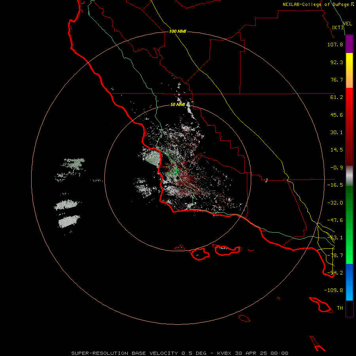The image size is (356, 356).
Task: Click the -32.0 velocity scale label
Action: coord(335,203)
